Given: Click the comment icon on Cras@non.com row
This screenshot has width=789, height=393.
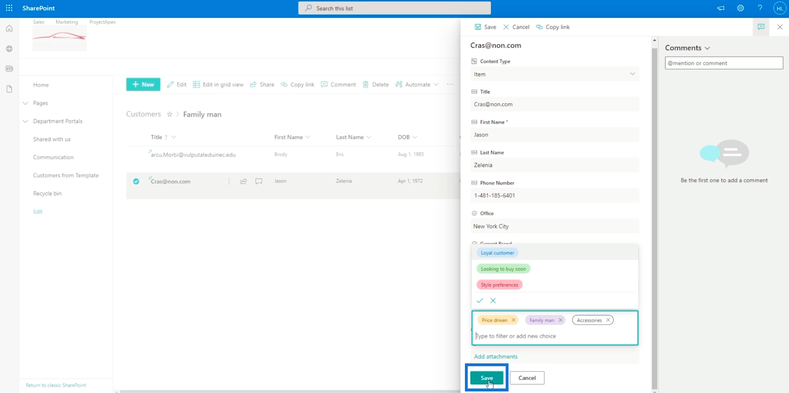Looking at the screenshot, I should pyautogui.click(x=259, y=181).
